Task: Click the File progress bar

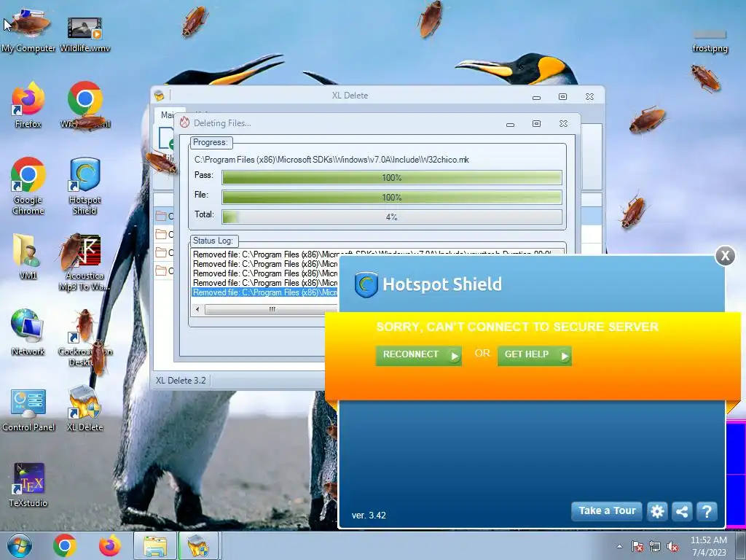Action: [x=391, y=197]
